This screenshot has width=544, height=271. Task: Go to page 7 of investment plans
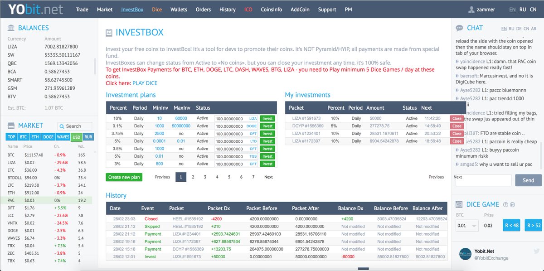coord(253,177)
